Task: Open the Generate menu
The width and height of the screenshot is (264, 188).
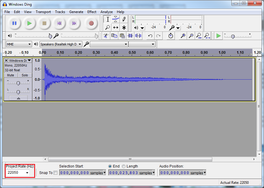Action: point(76,12)
